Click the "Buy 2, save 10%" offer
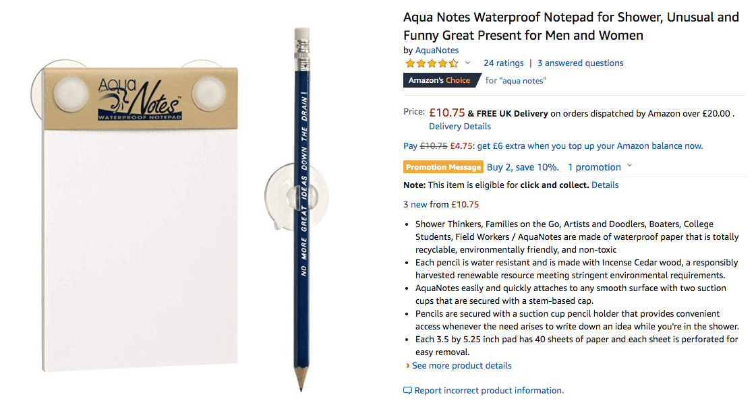Screen dimensions: 756x411 point(523,167)
